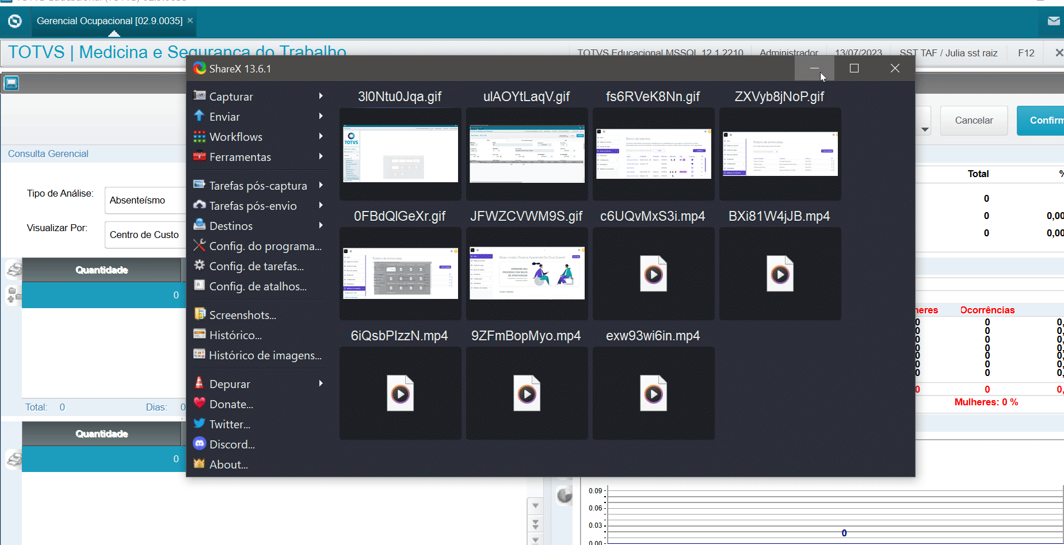Select the 6iQsbPlzzN.mp4 video thumbnail
This screenshot has height=545, width=1064.
pos(400,393)
